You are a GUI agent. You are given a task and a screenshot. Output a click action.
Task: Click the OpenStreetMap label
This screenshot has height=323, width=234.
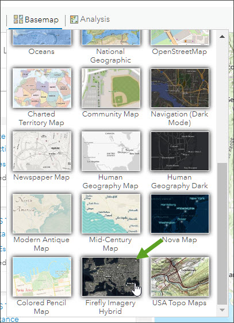[179, 52]
